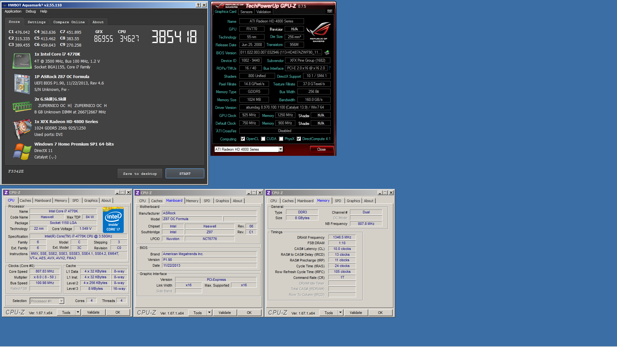The image size is (617, 347).
Task: Open the Validation tab in GPU-Z
Action: click(264, 12)
